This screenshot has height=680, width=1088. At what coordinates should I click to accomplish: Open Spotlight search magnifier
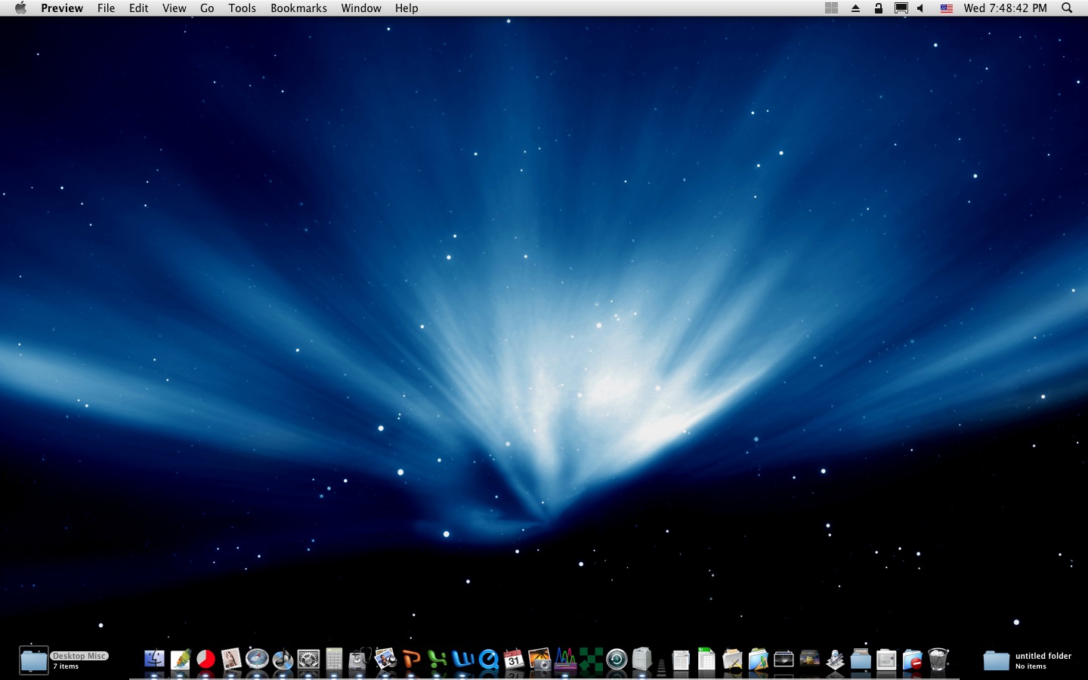tap(1067, 8)
